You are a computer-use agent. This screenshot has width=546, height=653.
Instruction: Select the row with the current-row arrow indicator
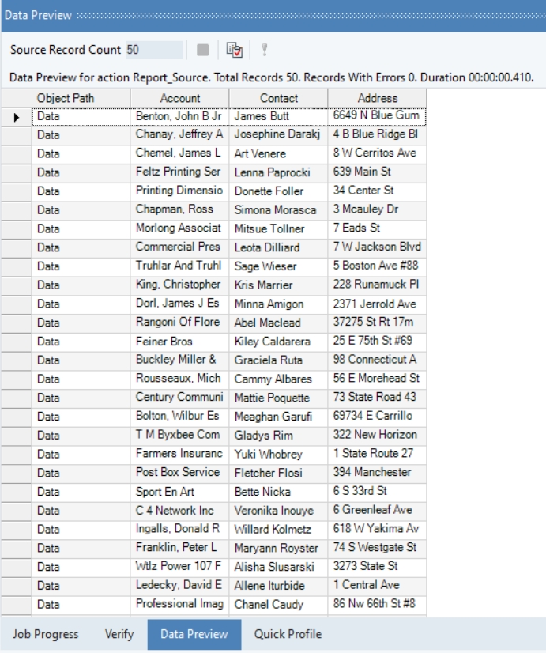(17, 116)
